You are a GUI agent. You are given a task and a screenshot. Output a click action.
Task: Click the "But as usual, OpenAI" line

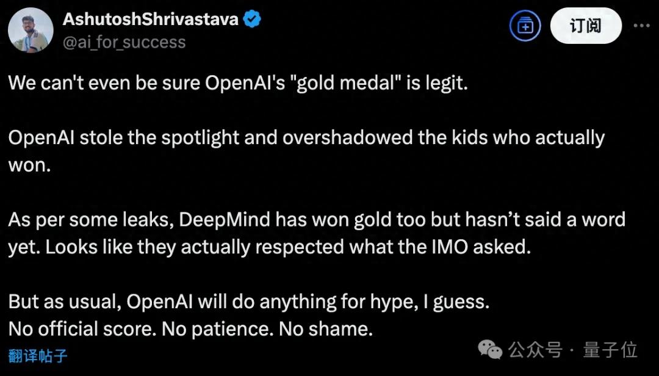pos(250,302)
